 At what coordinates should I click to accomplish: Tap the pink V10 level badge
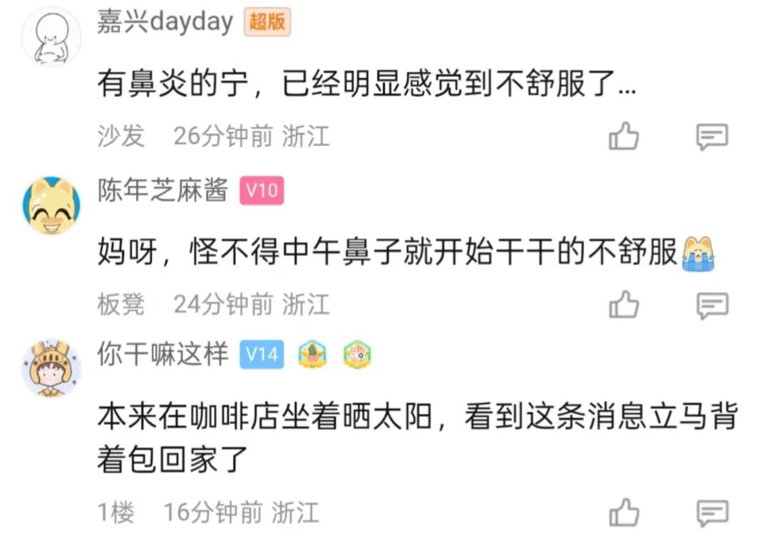pos(262,190)
